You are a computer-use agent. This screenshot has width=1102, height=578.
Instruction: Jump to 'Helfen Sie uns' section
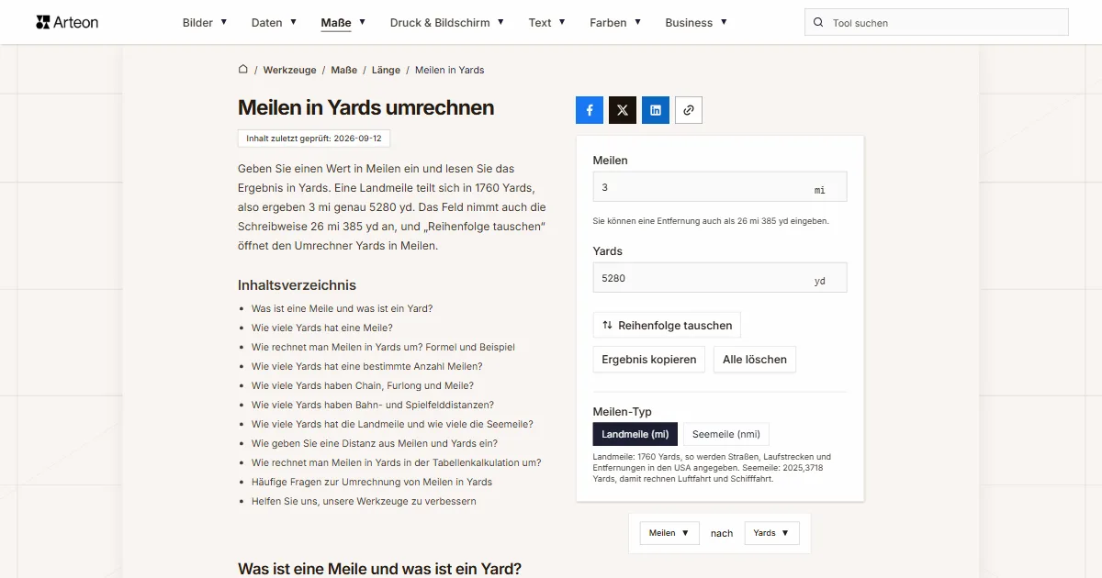[x=364, y=501]
